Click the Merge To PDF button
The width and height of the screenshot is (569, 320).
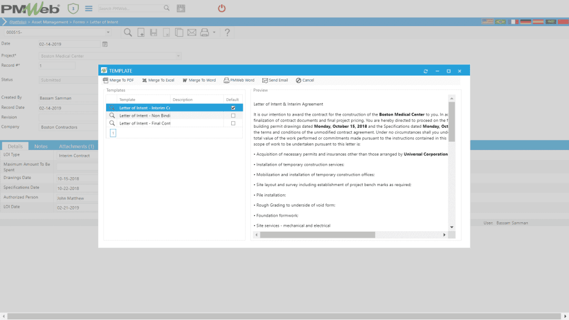click(x=118, y=80)
